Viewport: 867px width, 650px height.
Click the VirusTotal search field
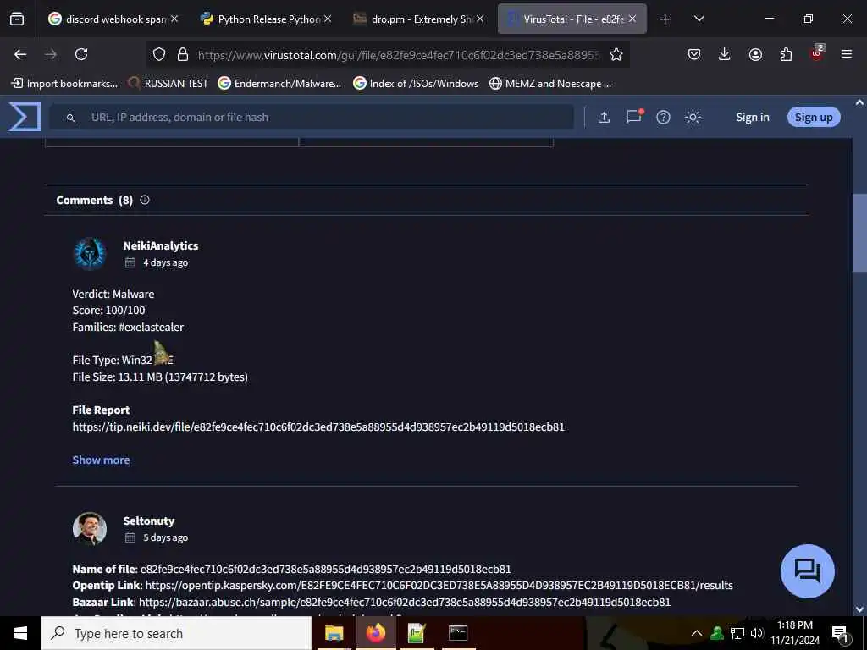[x=312, y=117]
